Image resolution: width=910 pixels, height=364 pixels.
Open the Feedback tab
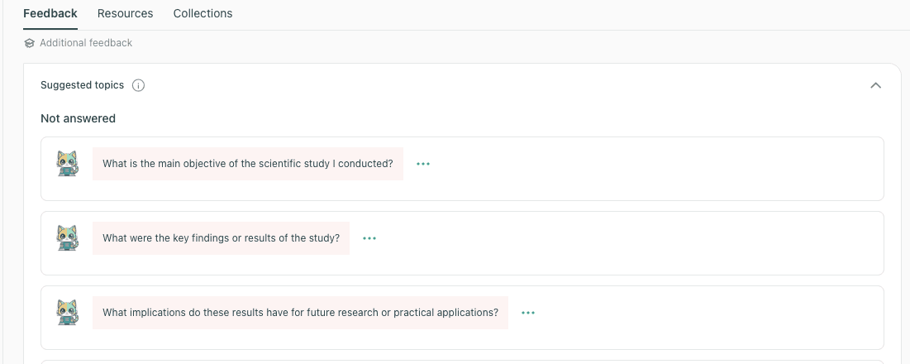(x=50, y=13)
